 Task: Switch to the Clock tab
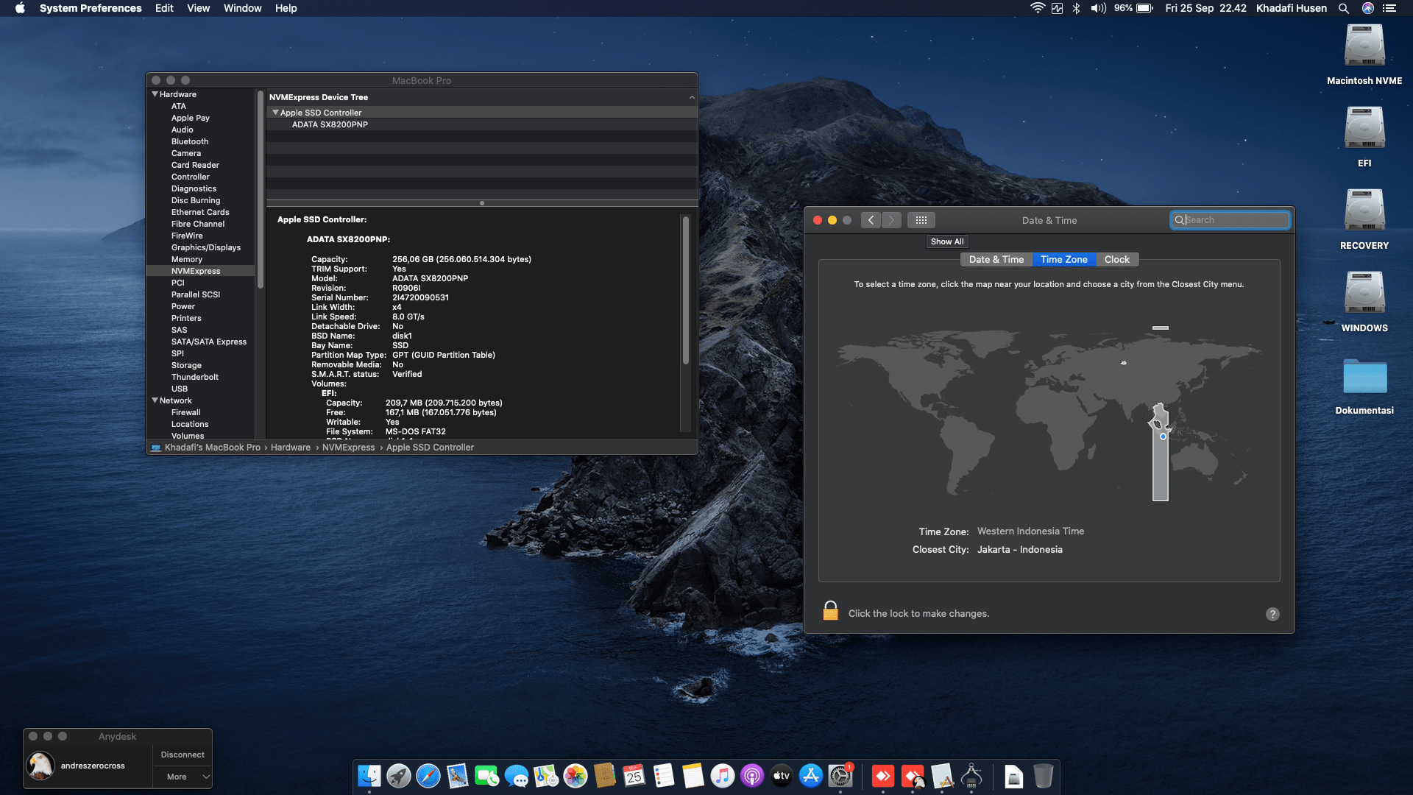(1117, 259)
